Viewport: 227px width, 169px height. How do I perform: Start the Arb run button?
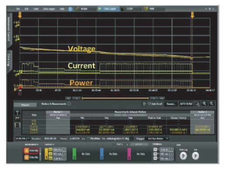click(196, 155)
